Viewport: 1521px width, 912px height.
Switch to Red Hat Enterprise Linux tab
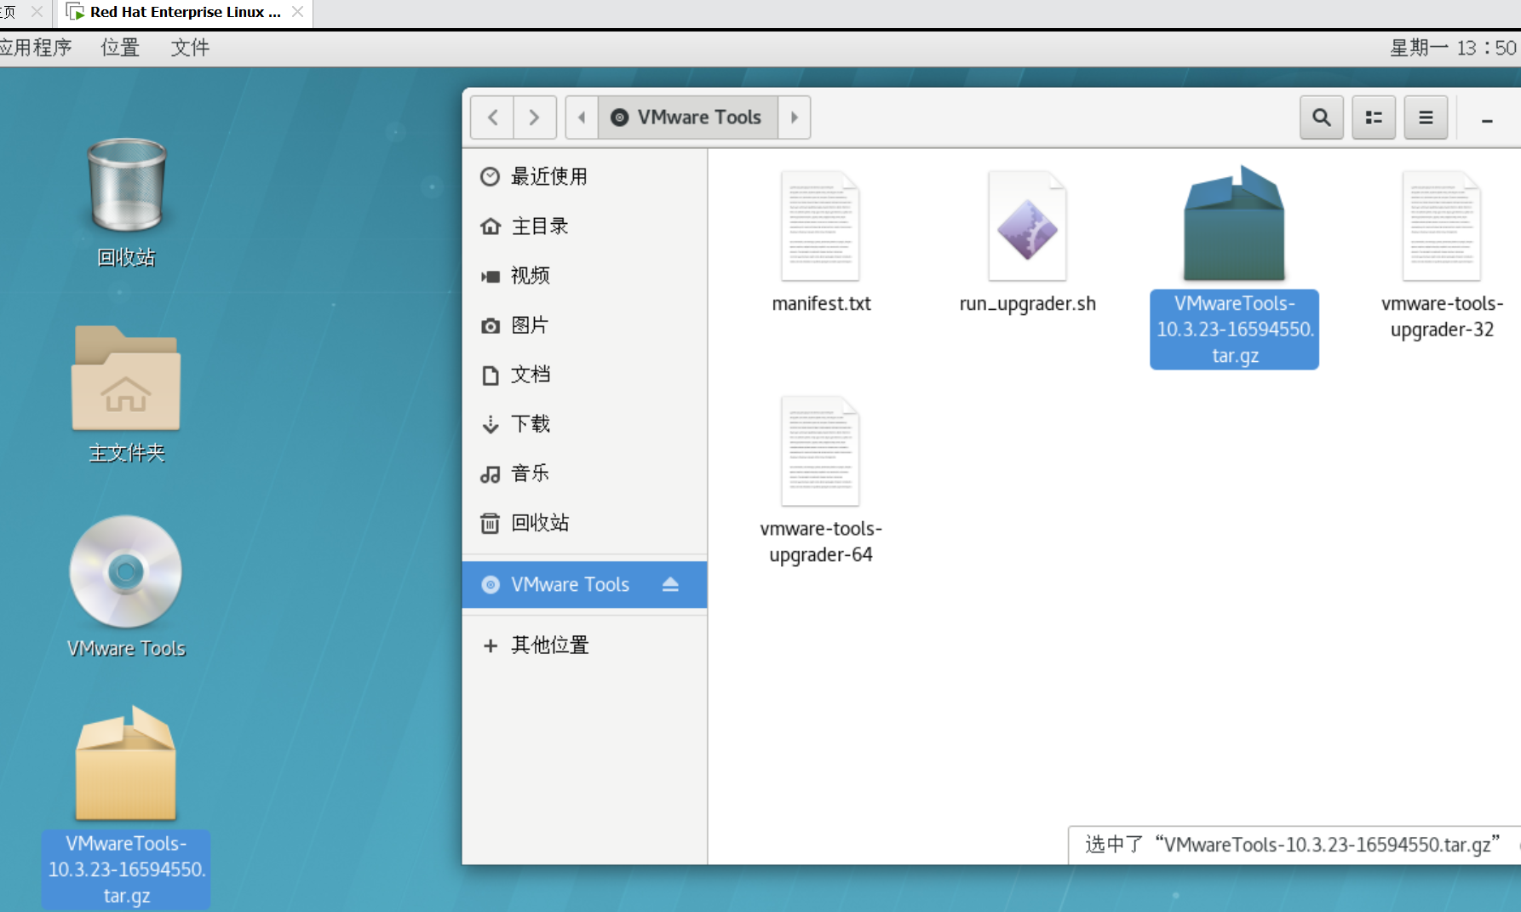coord(184,13)
